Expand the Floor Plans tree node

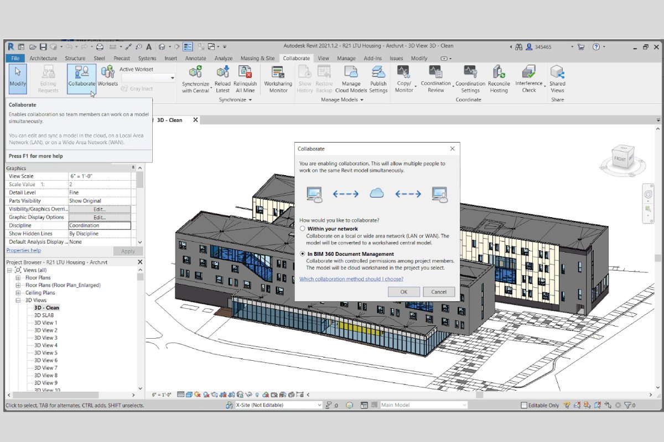(x=18, y=278)
